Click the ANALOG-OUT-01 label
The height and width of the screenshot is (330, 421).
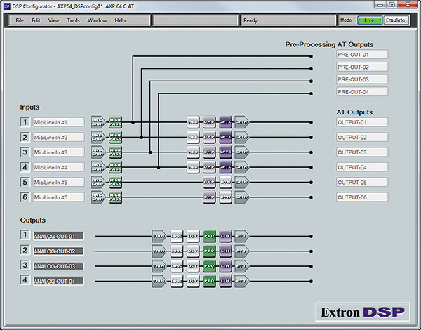[58, 236]
